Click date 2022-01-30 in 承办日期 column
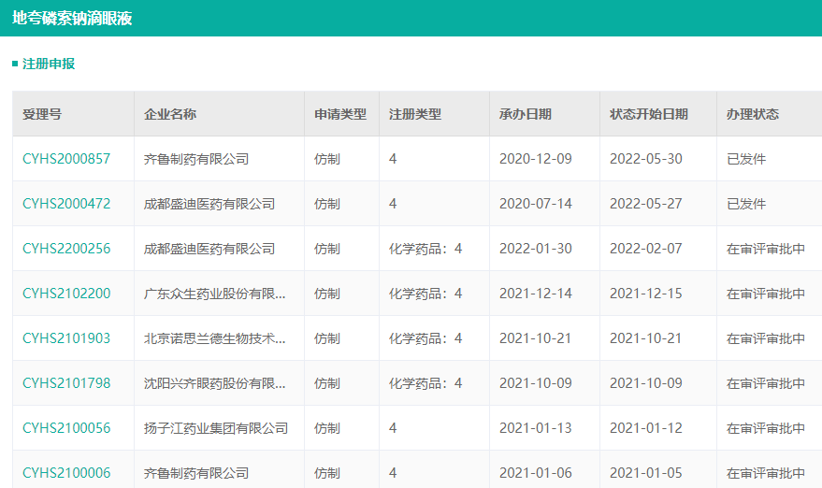Screen dimensions: 822x488 [x=535, y=249]
